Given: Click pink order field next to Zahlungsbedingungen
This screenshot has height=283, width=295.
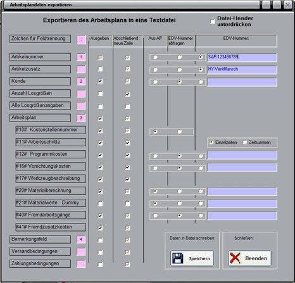Looking at the screenshot, I should [x=81, y=264].
